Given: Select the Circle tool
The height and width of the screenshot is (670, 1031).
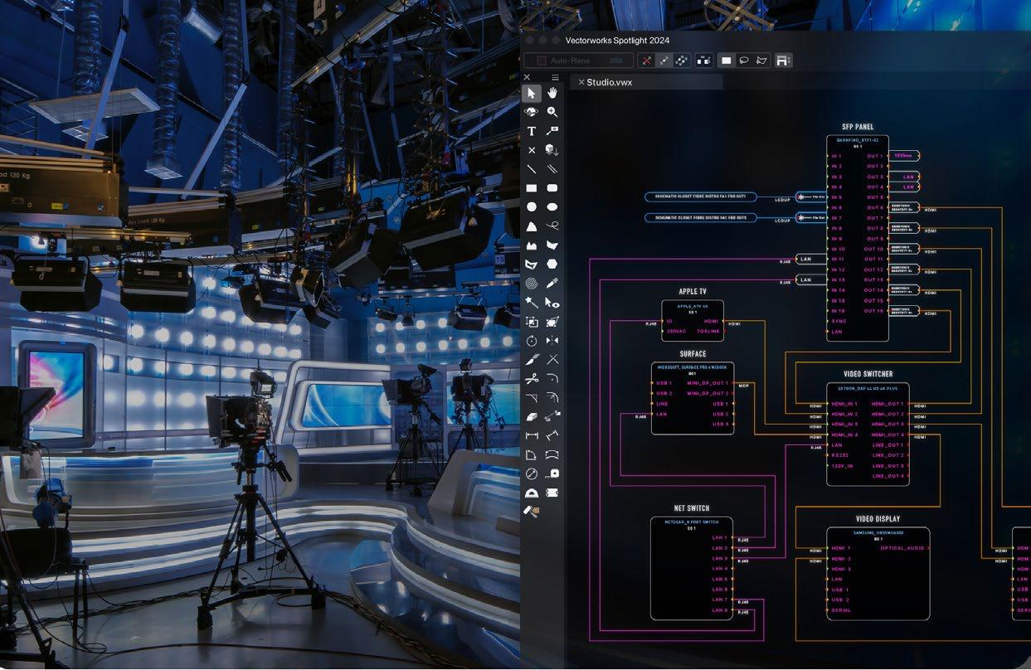Looking at the screenshot, I should pyautogui.click(x=532, y=206).
